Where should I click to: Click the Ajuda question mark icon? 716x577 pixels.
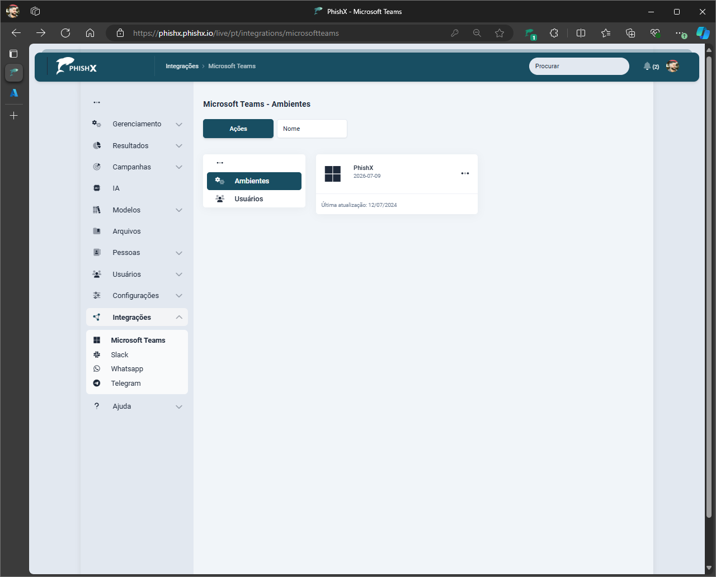pyautogui.click(x=97, y=406)
